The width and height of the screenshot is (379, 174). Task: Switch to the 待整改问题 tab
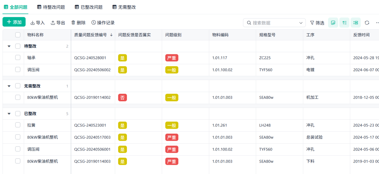point(51,7)
